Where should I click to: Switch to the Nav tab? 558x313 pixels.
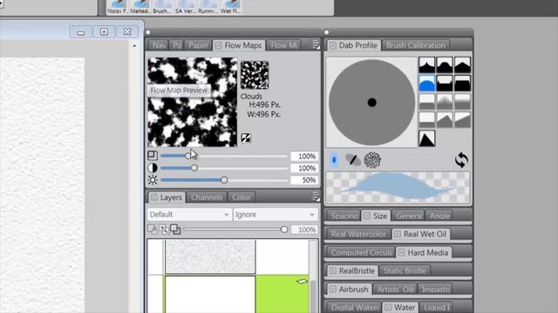(159, 45)
